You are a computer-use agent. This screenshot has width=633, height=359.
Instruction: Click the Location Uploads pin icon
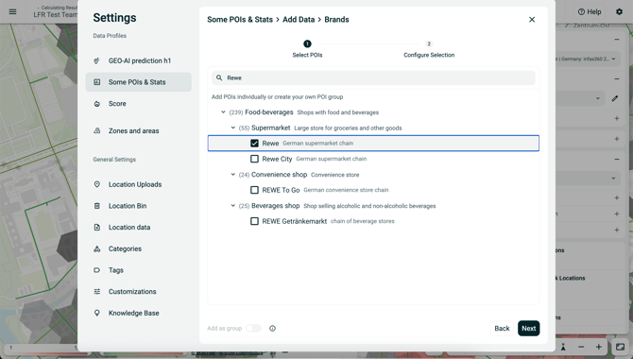click(97, 184)
